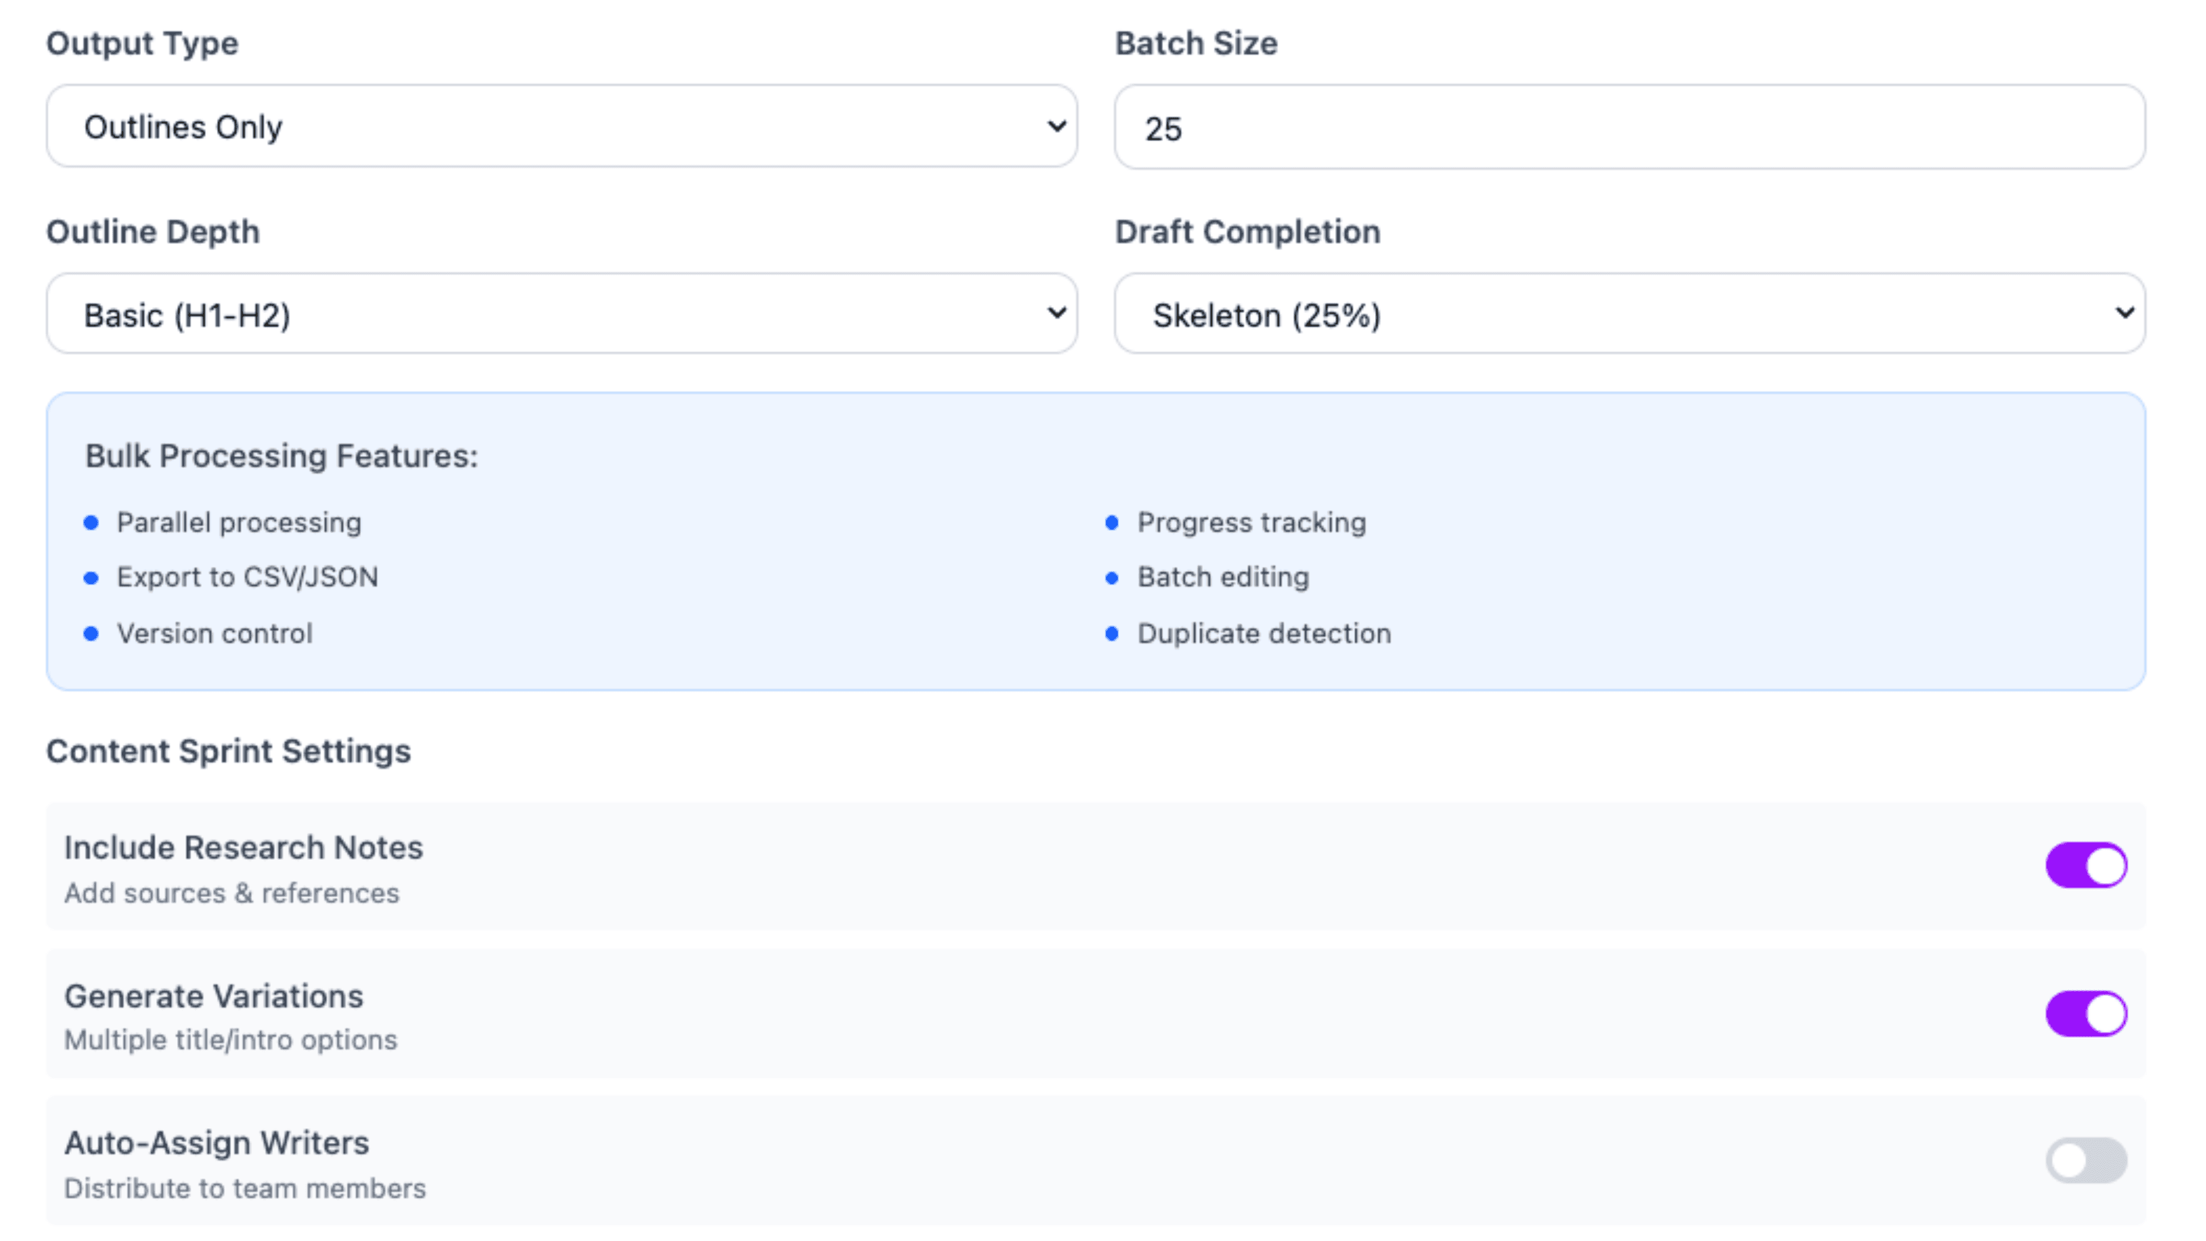This screenshot has height=1241, width=2206.
Task: Click the Progress tracking feature entry
Action: click(x=1251, y=522)
